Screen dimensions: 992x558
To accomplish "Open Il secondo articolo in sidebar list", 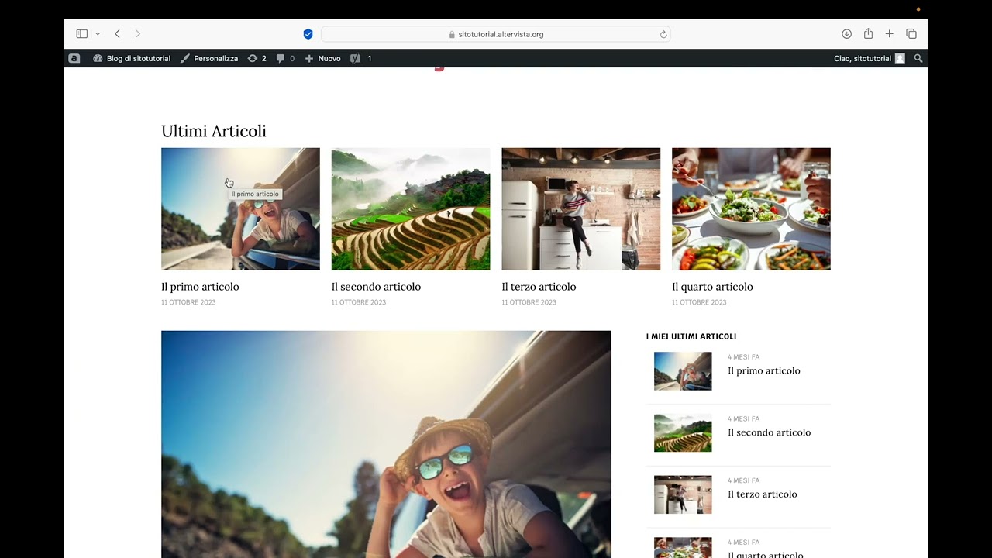I will coord(769,432).
